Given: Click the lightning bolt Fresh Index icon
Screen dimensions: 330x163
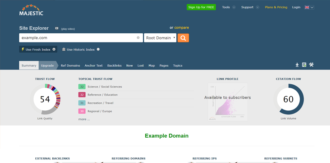Looking at the screenshot, I should 23,49.
